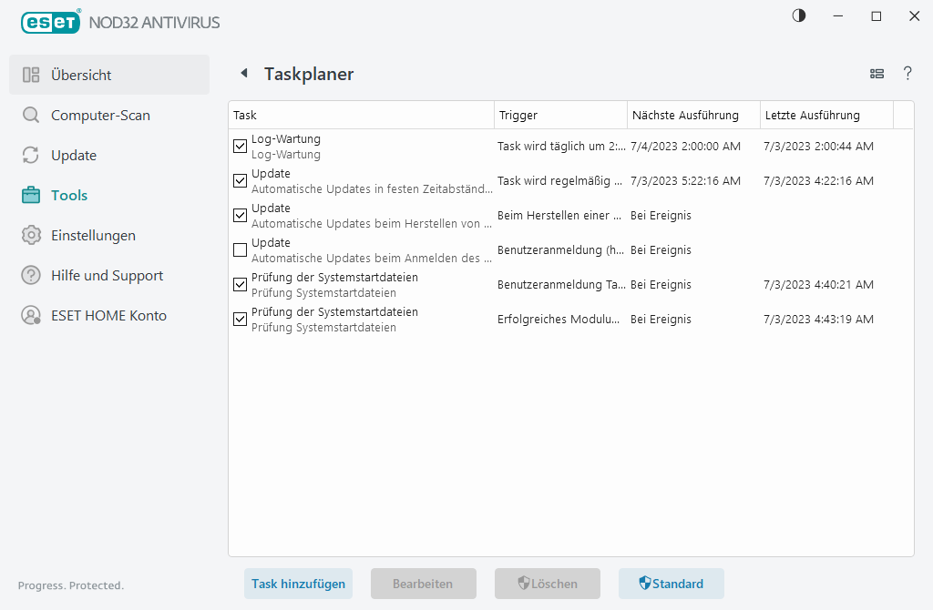Uncheck the Log-Wartung task
The height and width of the screenshot is (610, 933).
pos(240,146)
